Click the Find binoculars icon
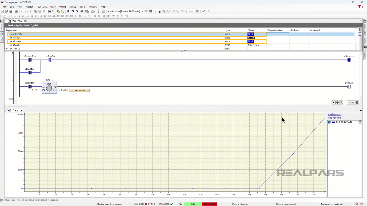Image resolution: width=367 pixels, height=206 pixels. click(49, 11)
